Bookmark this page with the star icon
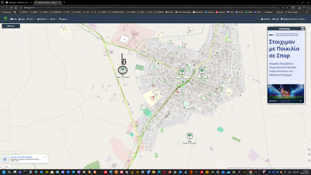Image resolution: width=311 pixels, height=175 pixels. click(287, 8)
